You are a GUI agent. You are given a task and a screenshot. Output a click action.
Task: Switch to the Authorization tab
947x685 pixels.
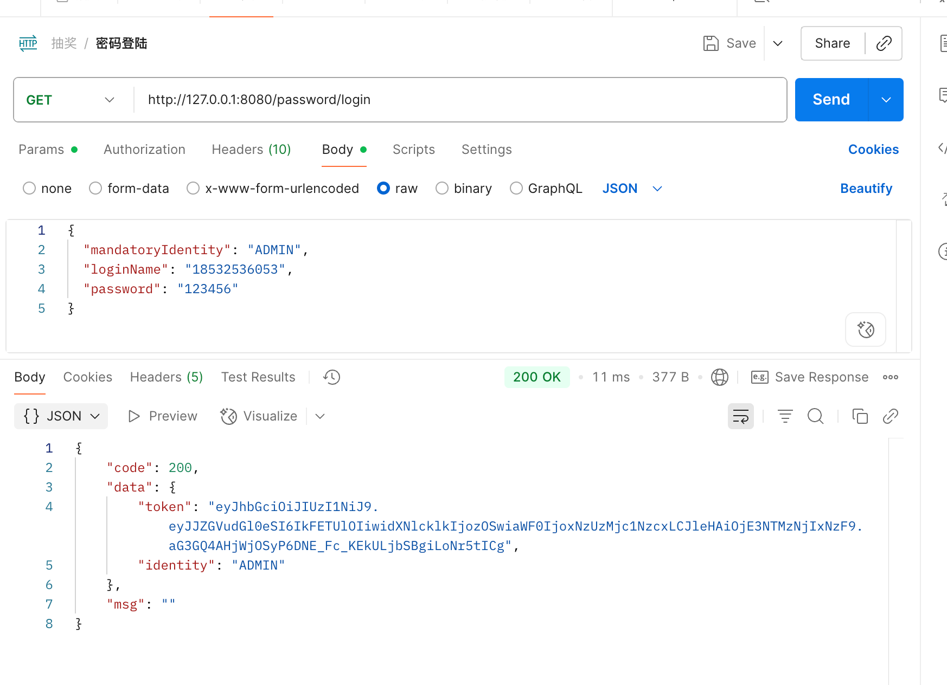(x=144, y=150)
